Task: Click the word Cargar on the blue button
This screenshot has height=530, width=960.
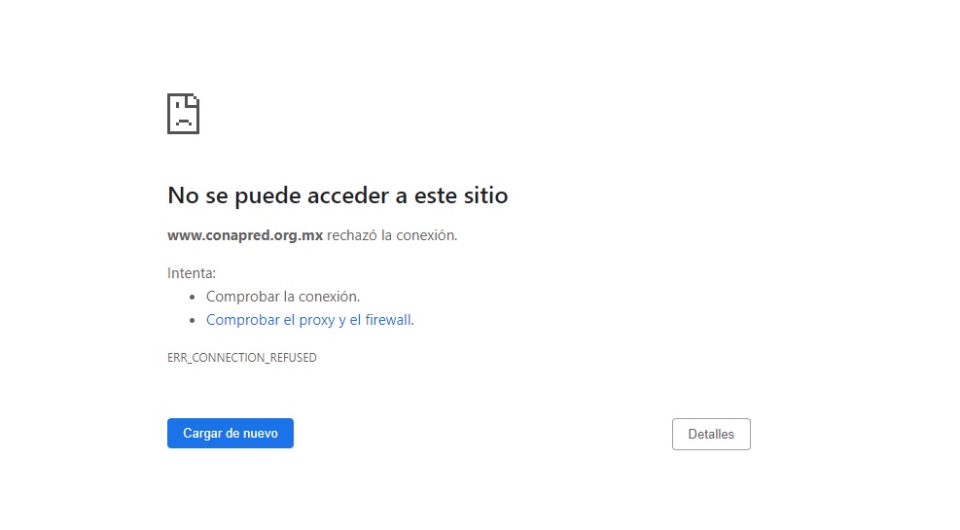Action: [x=202, y=434]
